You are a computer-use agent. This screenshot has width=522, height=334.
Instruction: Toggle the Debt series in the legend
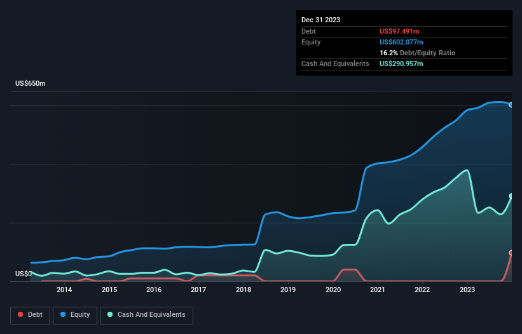[x=31, y=315]
